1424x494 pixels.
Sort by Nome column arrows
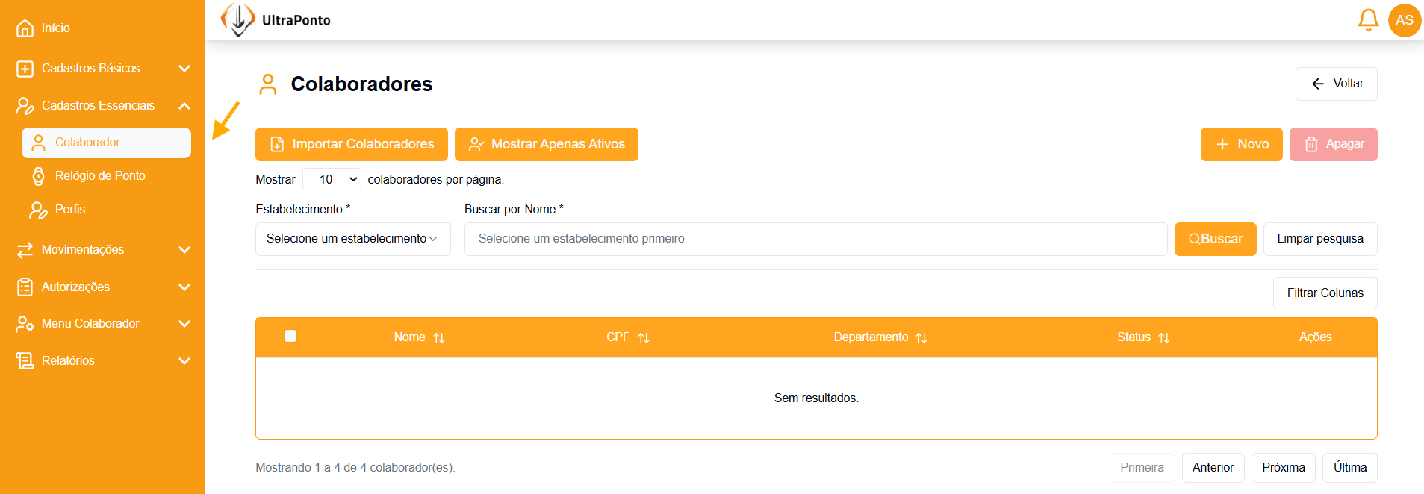click(x=439, y=338)
